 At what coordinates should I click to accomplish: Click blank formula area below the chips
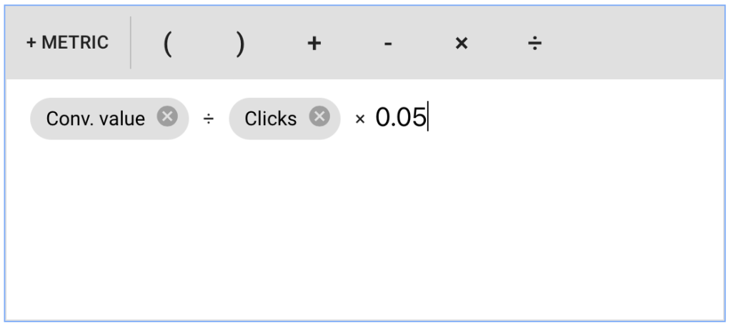tap(357, 229)
